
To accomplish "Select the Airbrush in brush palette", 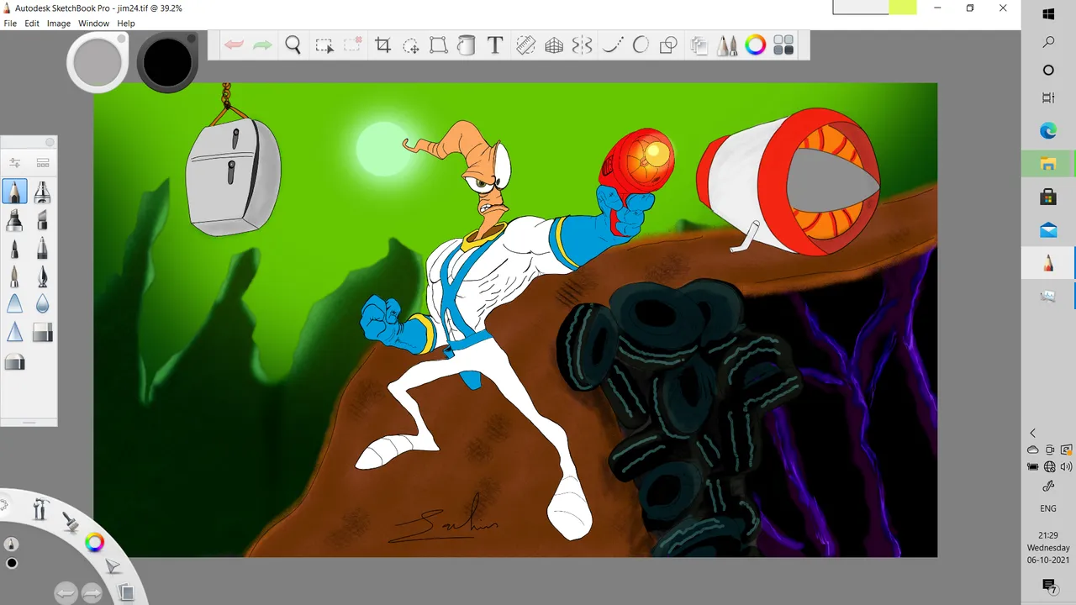I will 42,192.
